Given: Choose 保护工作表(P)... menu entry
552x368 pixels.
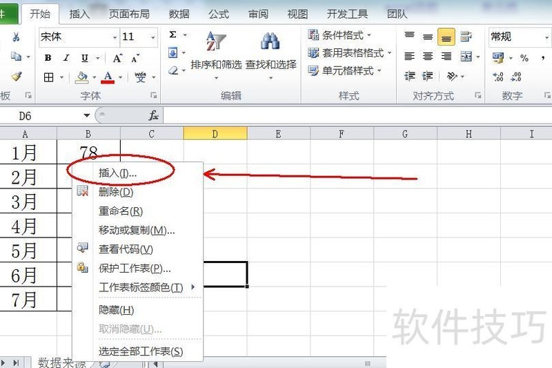Looking at the screenshot, I should coord(138,268).
